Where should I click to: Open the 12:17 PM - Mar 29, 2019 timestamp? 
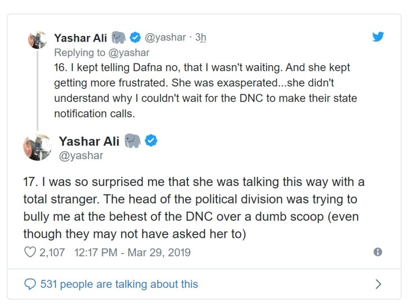click(131, 252)
